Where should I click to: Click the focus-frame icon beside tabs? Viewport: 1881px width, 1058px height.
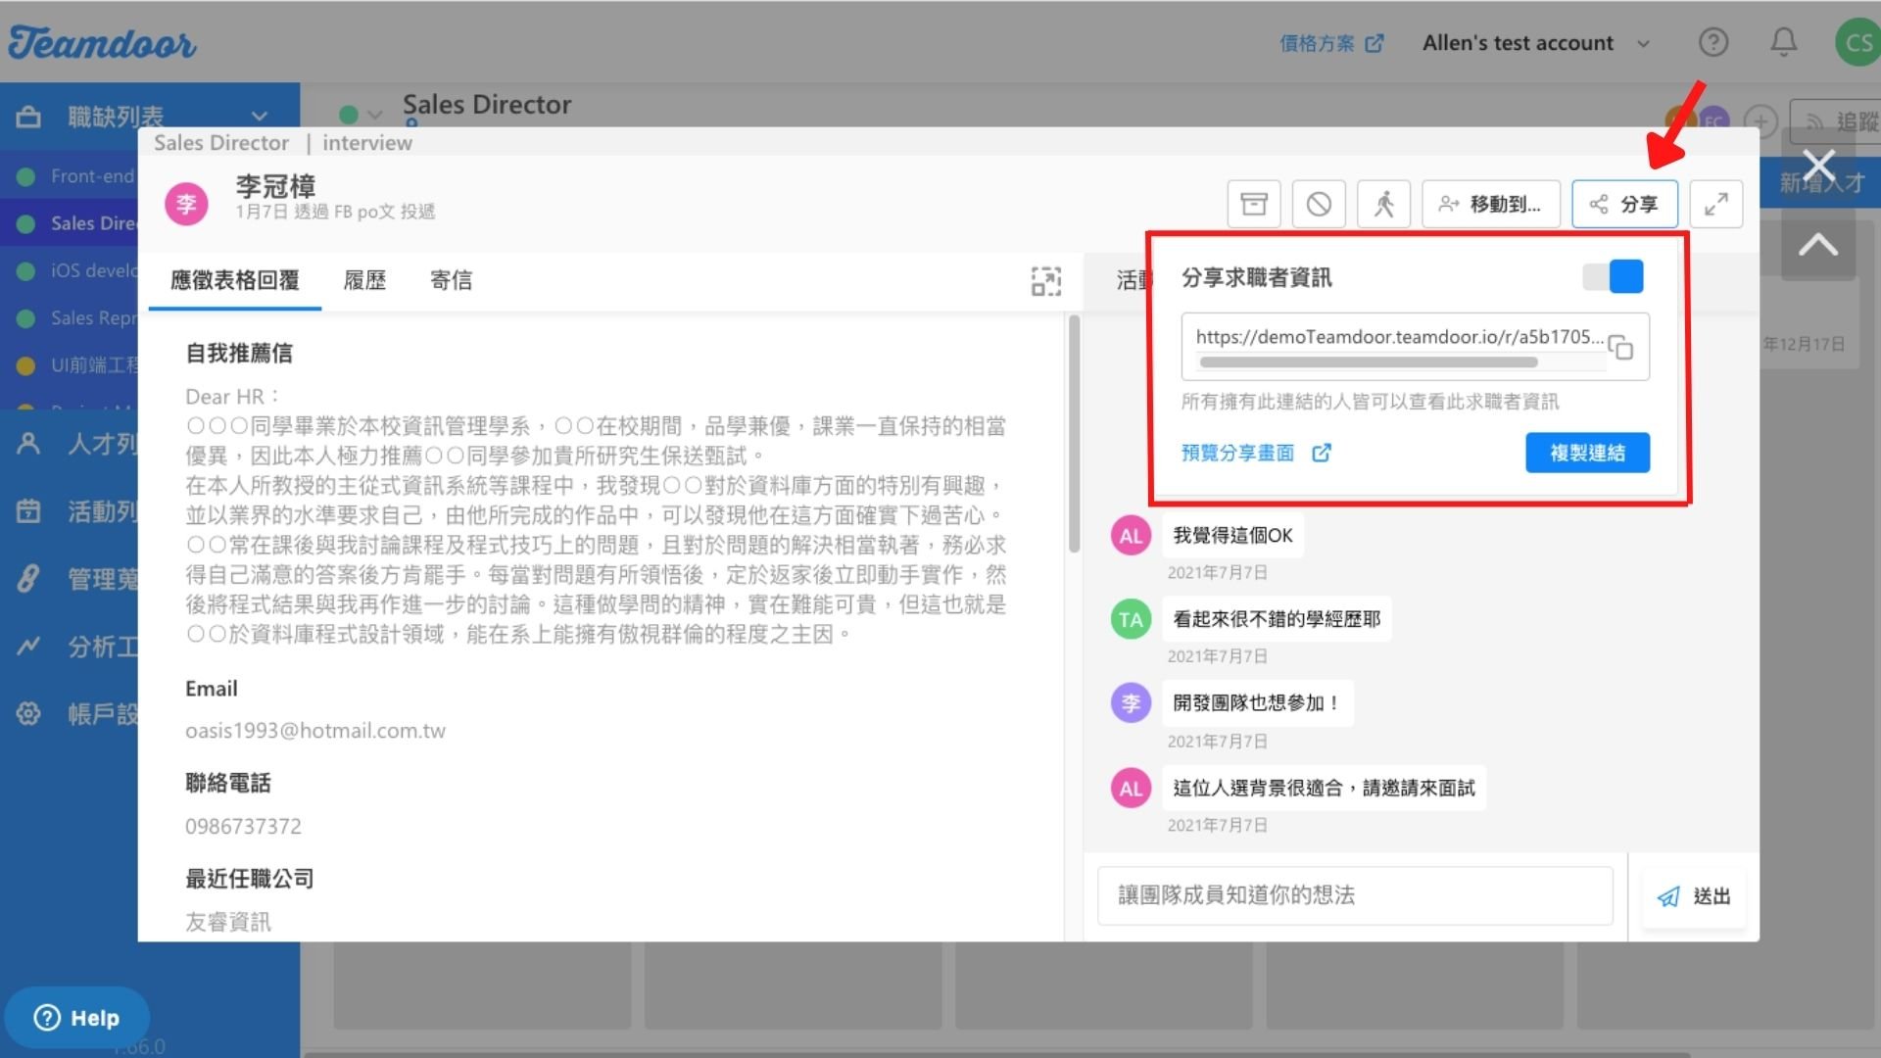tap(1045, 281)
